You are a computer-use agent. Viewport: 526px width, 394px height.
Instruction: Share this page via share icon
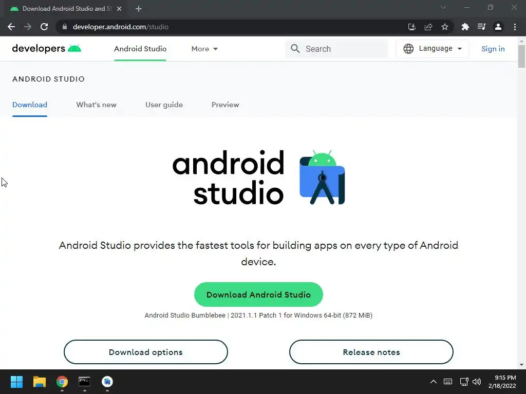[x=428, y=27]
